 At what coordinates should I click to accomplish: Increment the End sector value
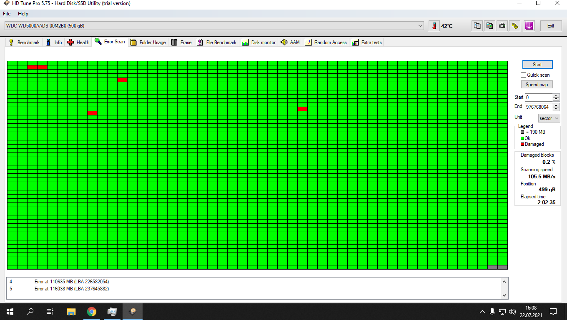click(556, 105)
